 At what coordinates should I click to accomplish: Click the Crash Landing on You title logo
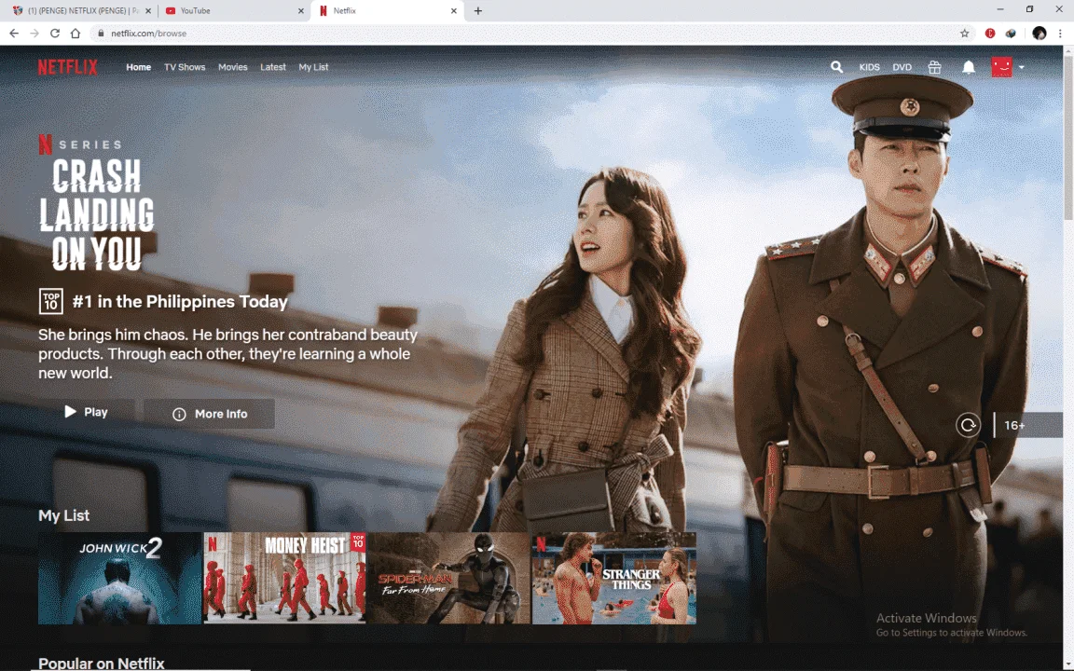(x=97, y=214)
